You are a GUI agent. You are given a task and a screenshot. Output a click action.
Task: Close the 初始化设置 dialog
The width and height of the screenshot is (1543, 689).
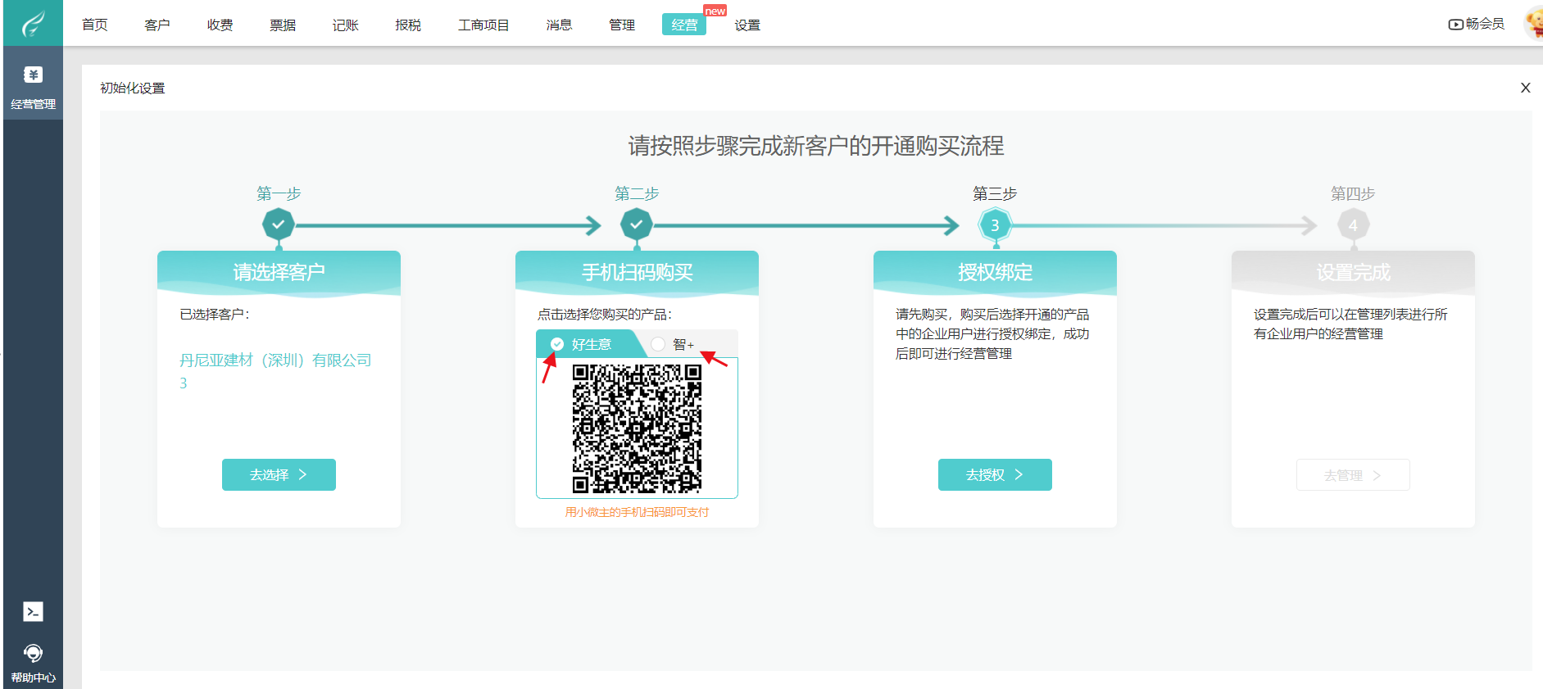point(1525,88)
